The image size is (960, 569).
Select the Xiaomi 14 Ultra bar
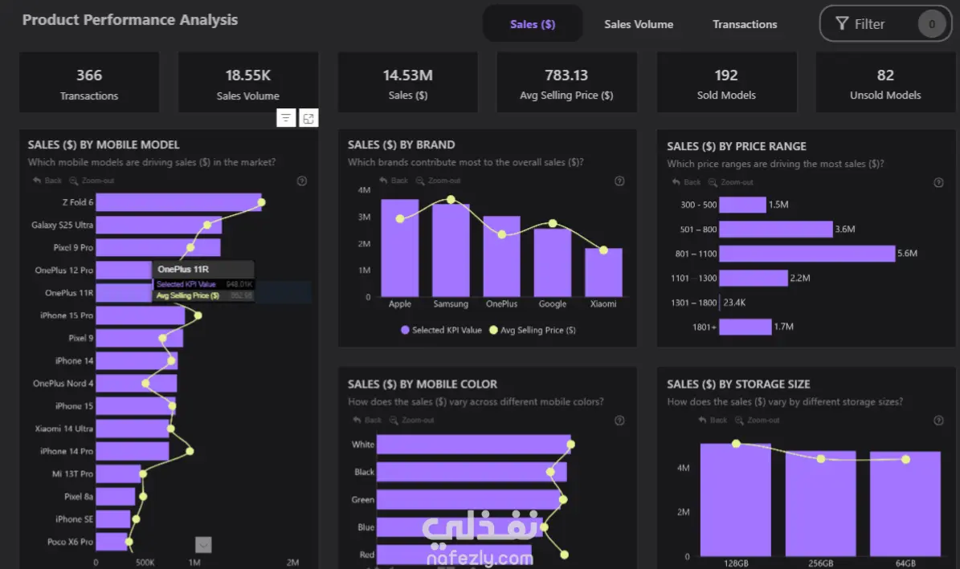133,429
